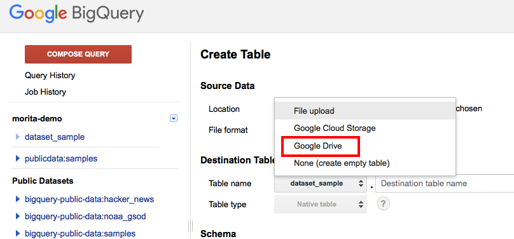Expand the hacker_news dataset triangle
This screenshot has width=514, height=239.
point(18,199)
